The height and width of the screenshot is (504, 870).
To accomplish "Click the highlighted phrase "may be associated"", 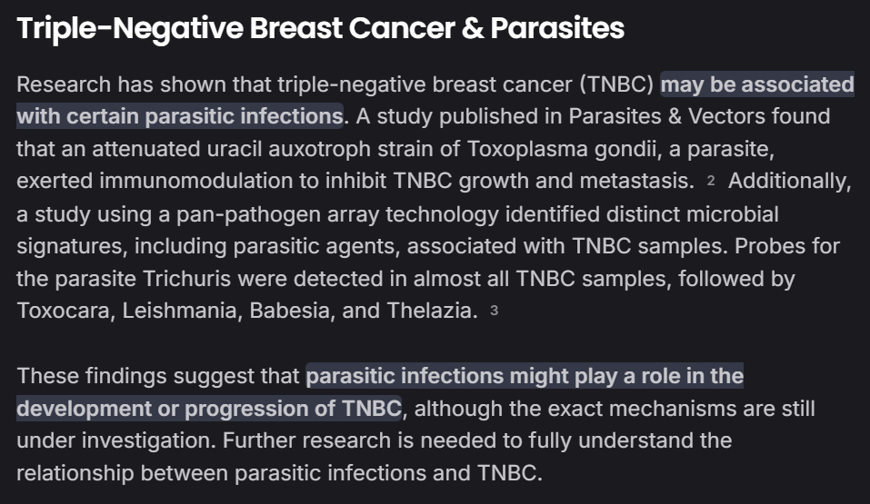I will (x=756, y=84).
